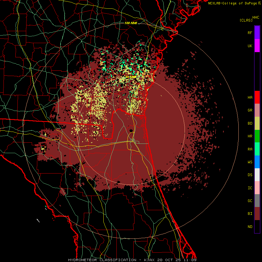Click the bright red HA legend swatch
The image size is (262, 262).
point(257,97)
